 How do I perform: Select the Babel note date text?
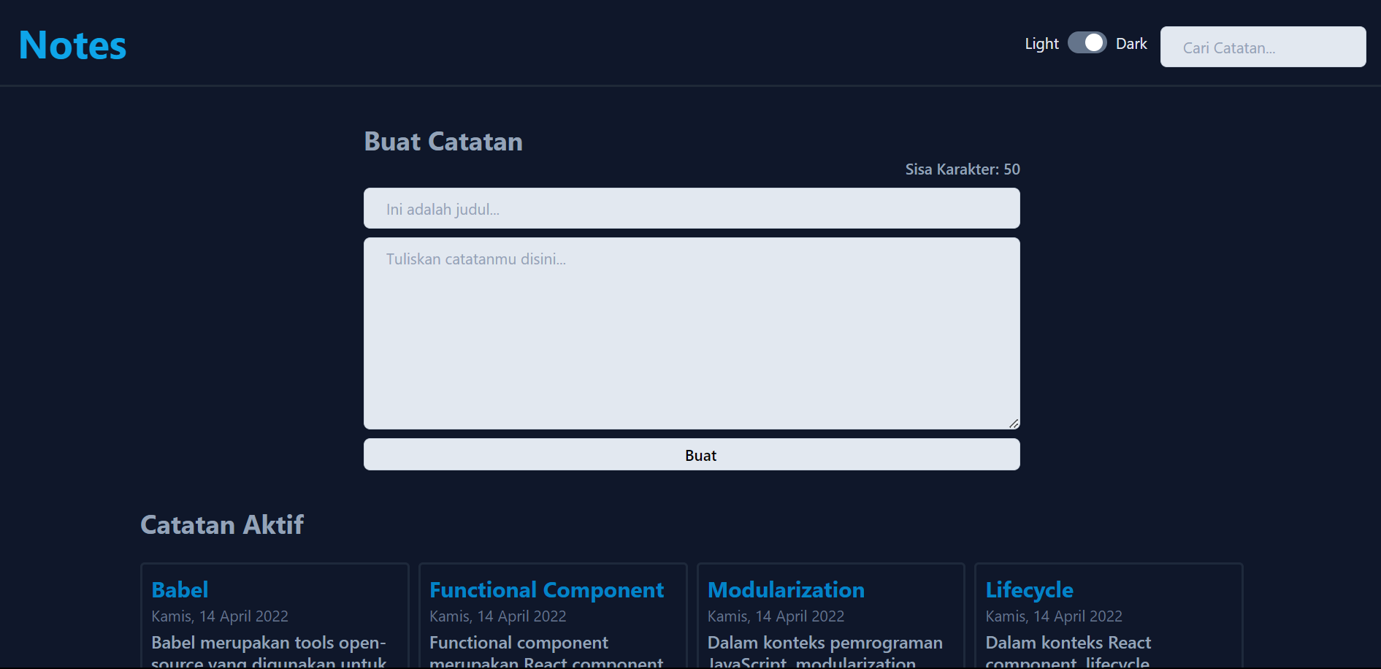tap(220, 616)
